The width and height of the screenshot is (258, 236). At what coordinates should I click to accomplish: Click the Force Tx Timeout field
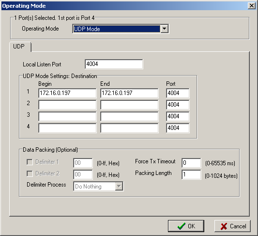point(191,163)
